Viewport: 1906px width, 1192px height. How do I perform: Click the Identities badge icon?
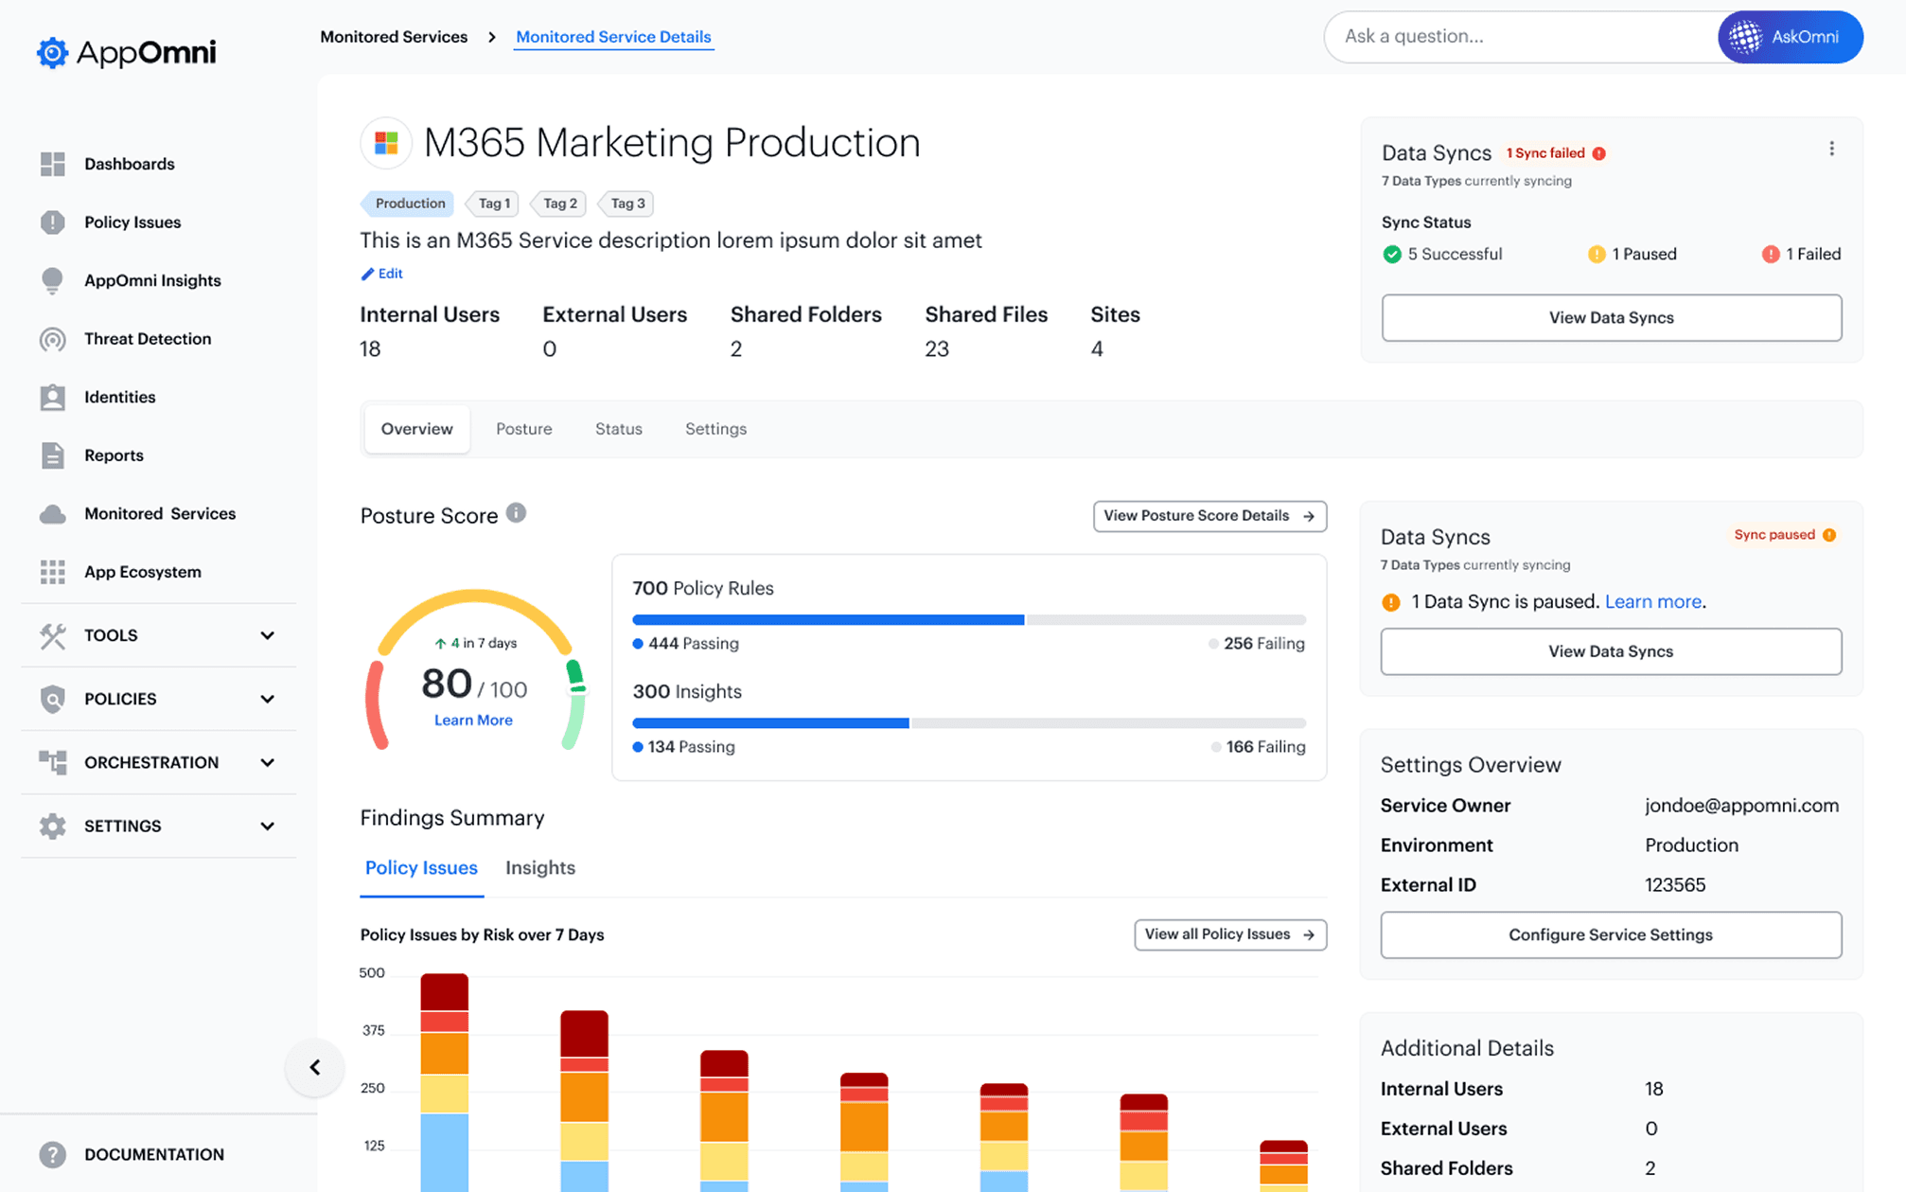[x=53, y=398]
